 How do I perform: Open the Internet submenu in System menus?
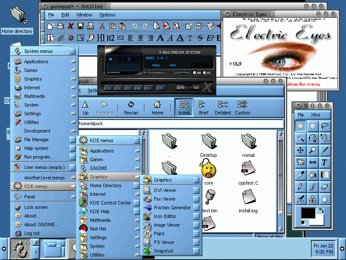pyautogui.click(x=44, y=88)
